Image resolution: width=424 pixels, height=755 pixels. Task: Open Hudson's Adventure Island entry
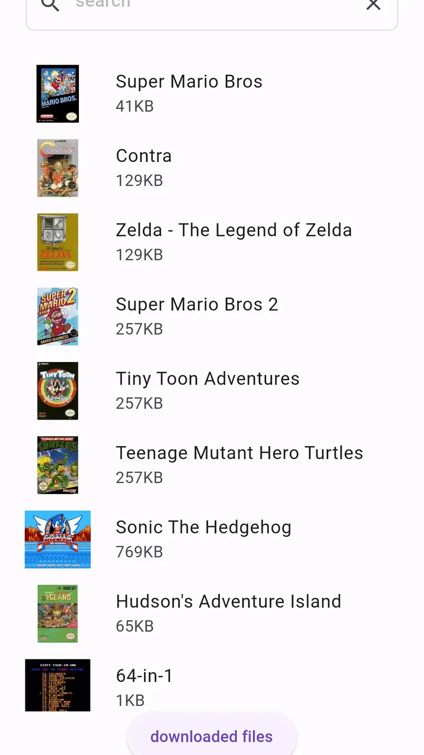coord(229,601)
